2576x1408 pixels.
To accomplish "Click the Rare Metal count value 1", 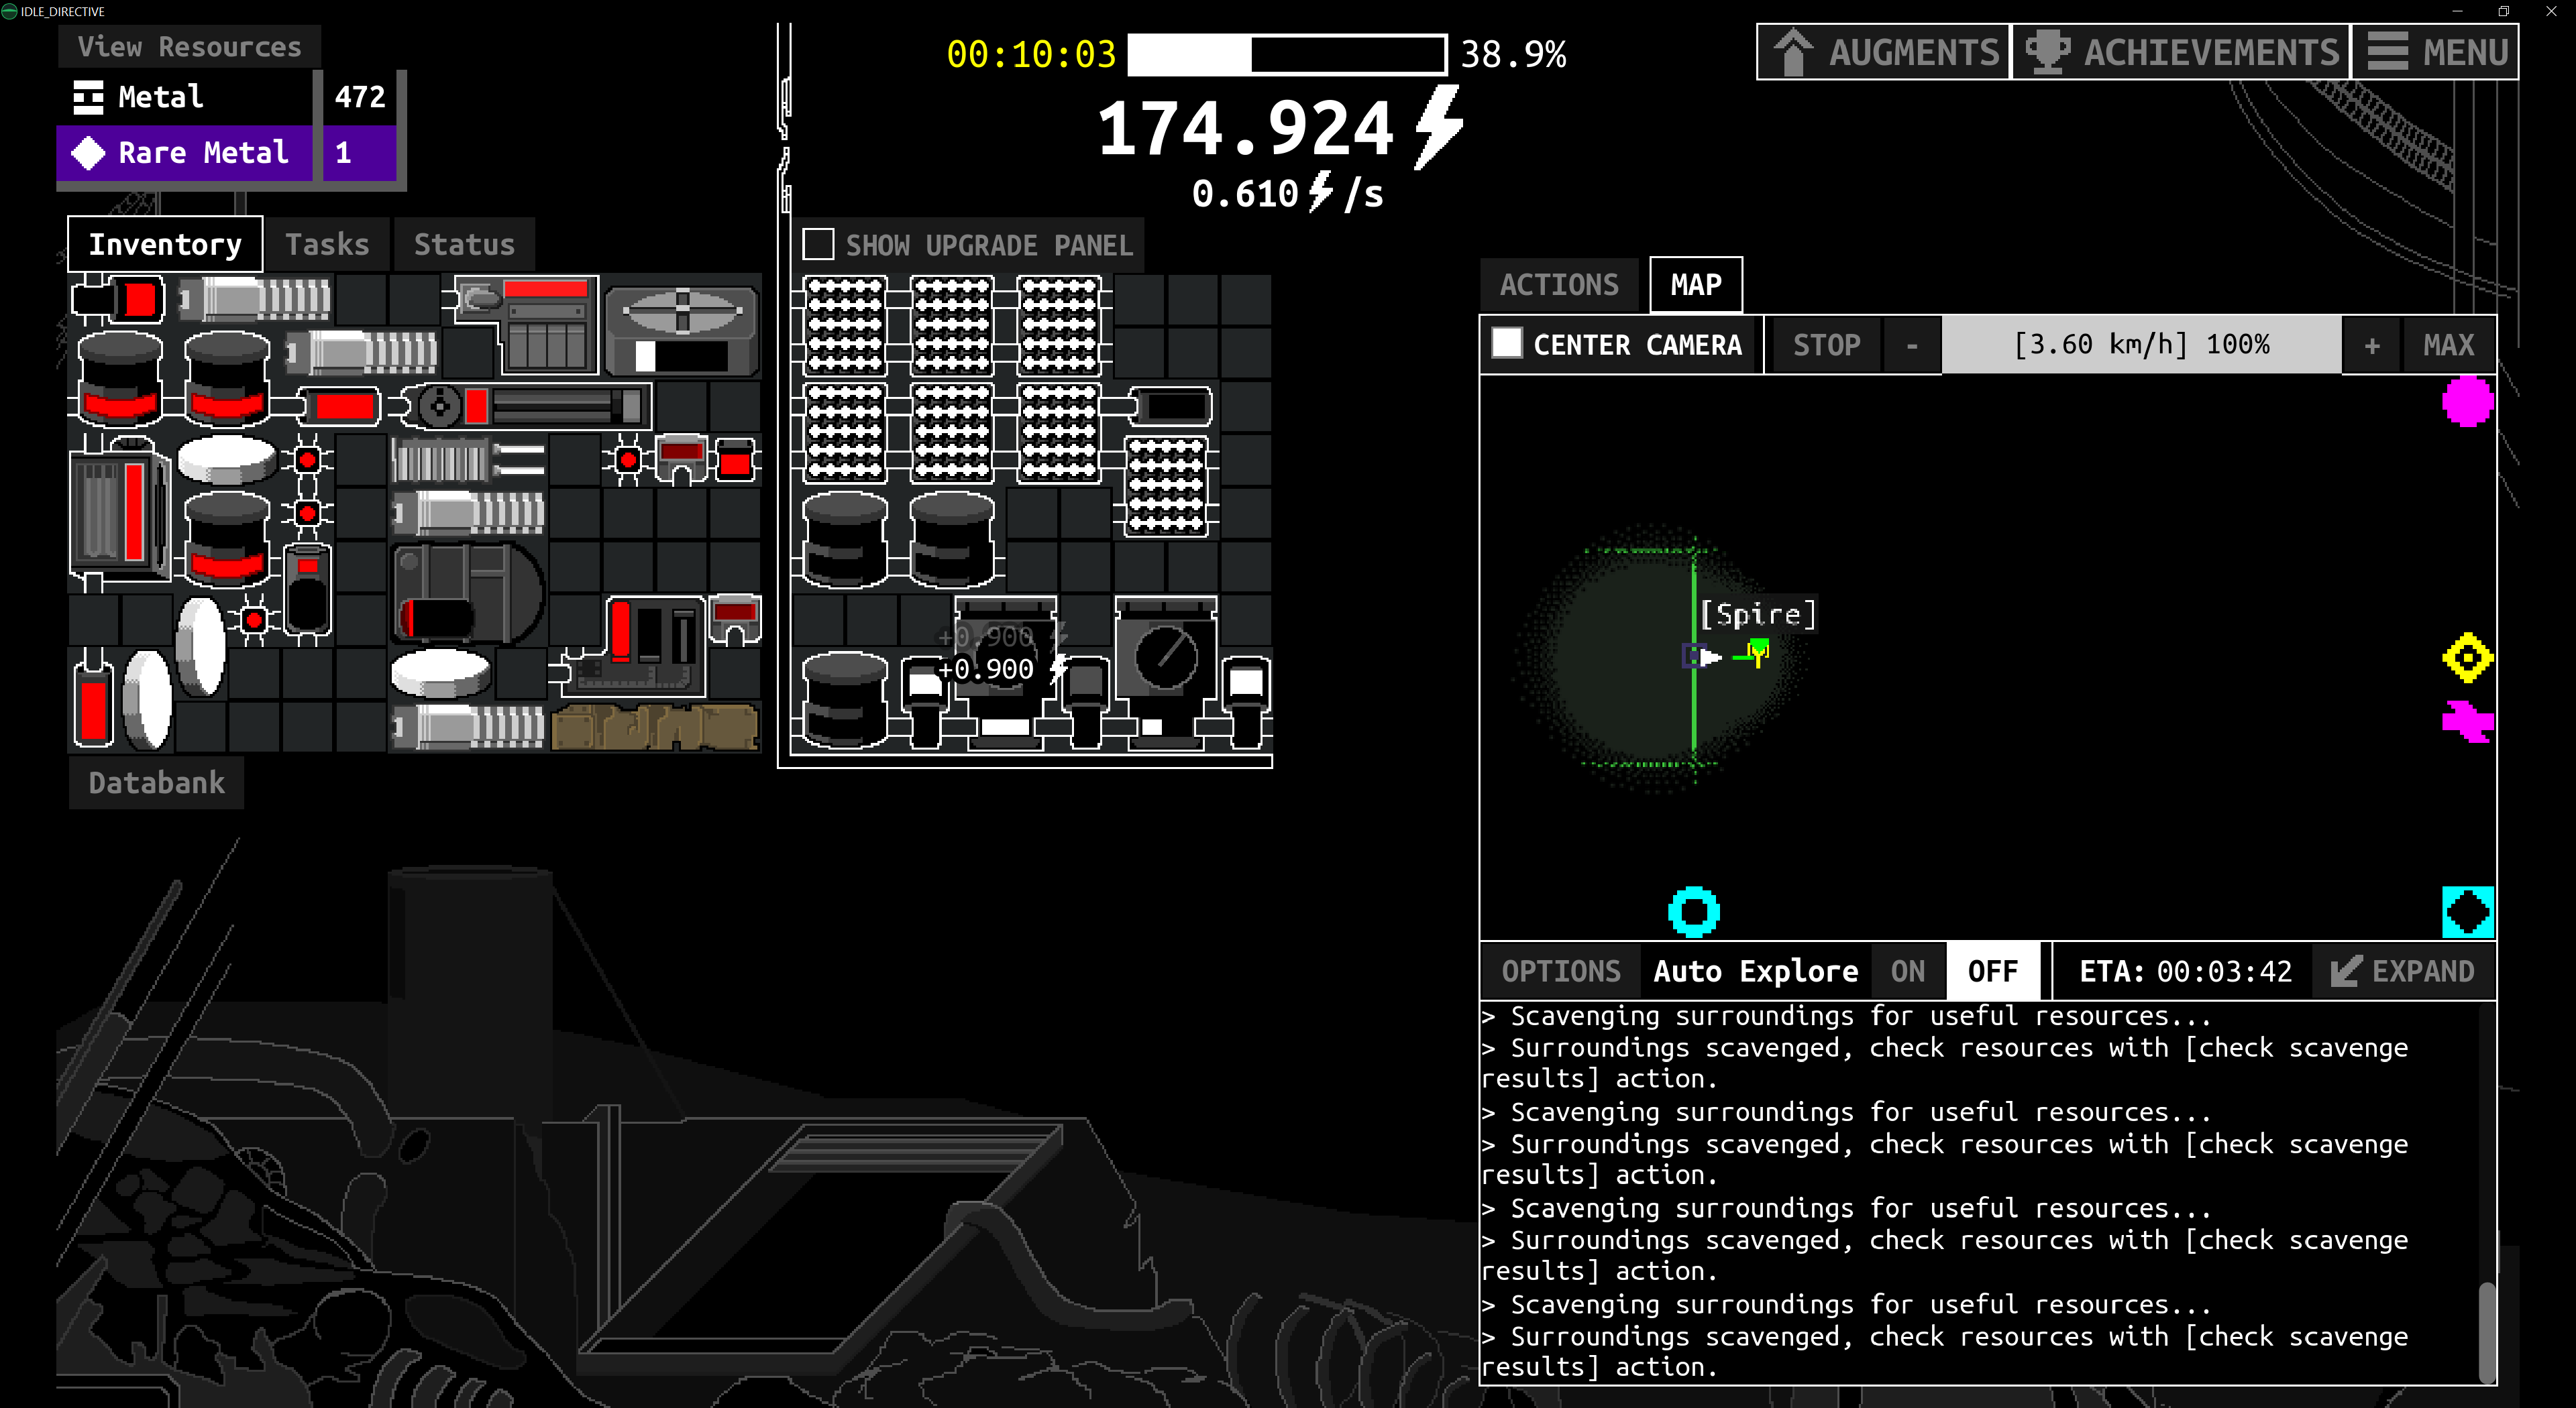I will pyautogui.click(x=343, y=153).
